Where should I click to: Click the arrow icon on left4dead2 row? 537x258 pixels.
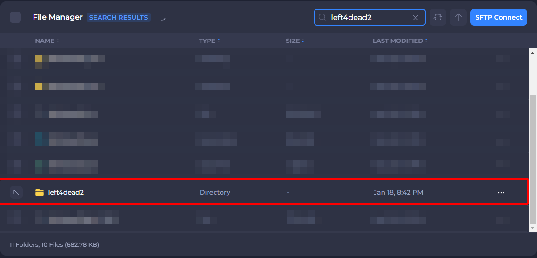16,192
